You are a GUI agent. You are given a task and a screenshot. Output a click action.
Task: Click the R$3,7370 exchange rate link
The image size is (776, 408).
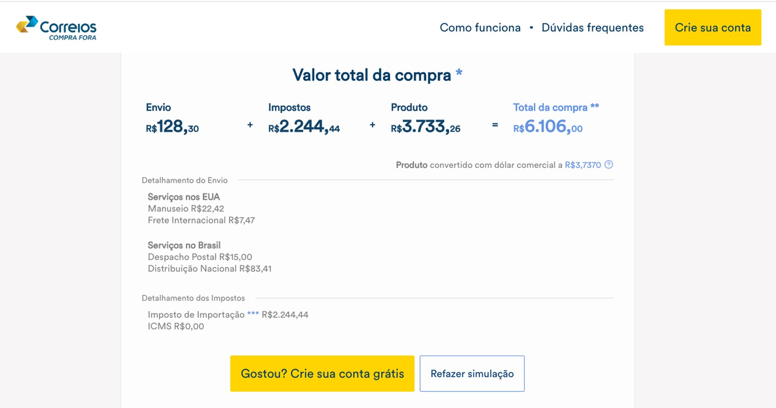pos(582,165)
